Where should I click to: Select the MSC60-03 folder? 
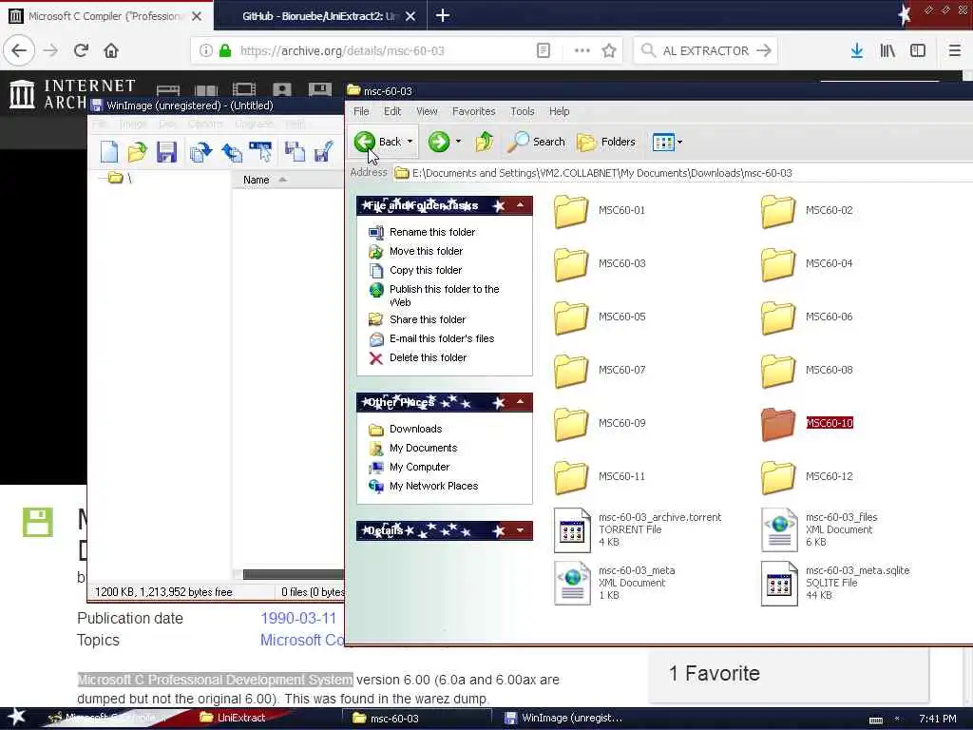(x=600, y=264)
